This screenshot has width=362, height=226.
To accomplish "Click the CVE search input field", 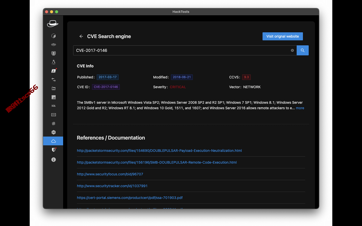I will coord(185,50).
